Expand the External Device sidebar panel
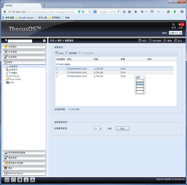 (x=24, y=173)
